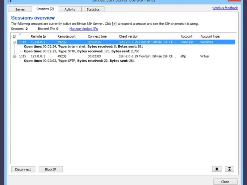Close the control panel with Close button

click(x=225, y=182)
